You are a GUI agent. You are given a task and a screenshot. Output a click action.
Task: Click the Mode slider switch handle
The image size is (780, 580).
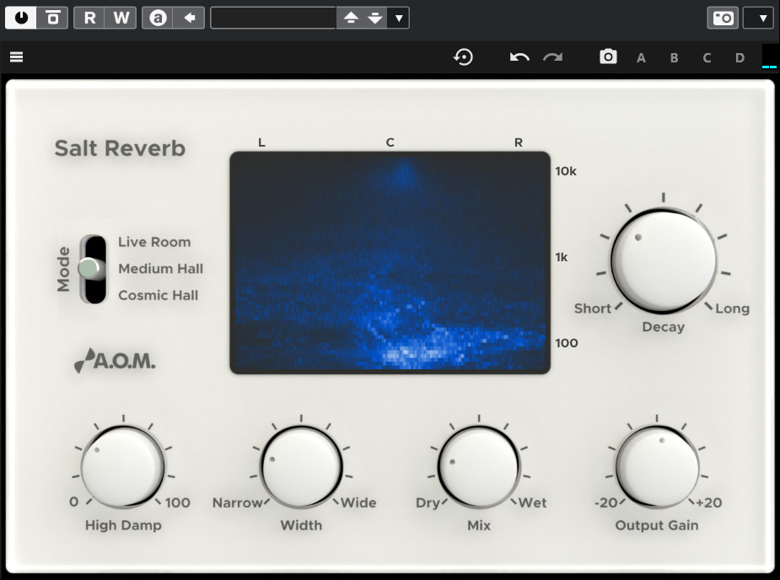point(90,268)
